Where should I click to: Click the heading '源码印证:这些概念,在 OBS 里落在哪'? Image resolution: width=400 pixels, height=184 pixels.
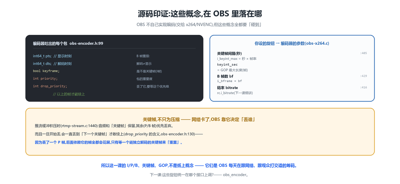pos(200,14)
